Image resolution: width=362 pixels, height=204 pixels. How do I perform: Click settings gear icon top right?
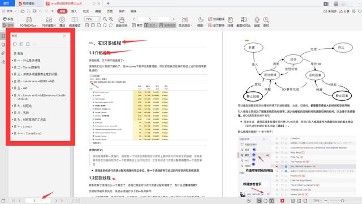point(354,11)
